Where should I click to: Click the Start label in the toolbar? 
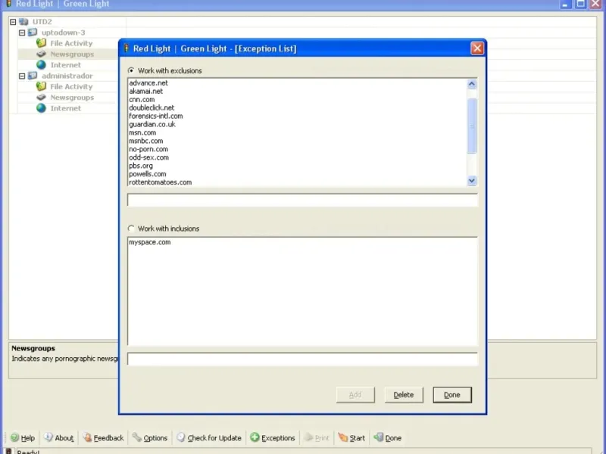(x=357, y=438)
